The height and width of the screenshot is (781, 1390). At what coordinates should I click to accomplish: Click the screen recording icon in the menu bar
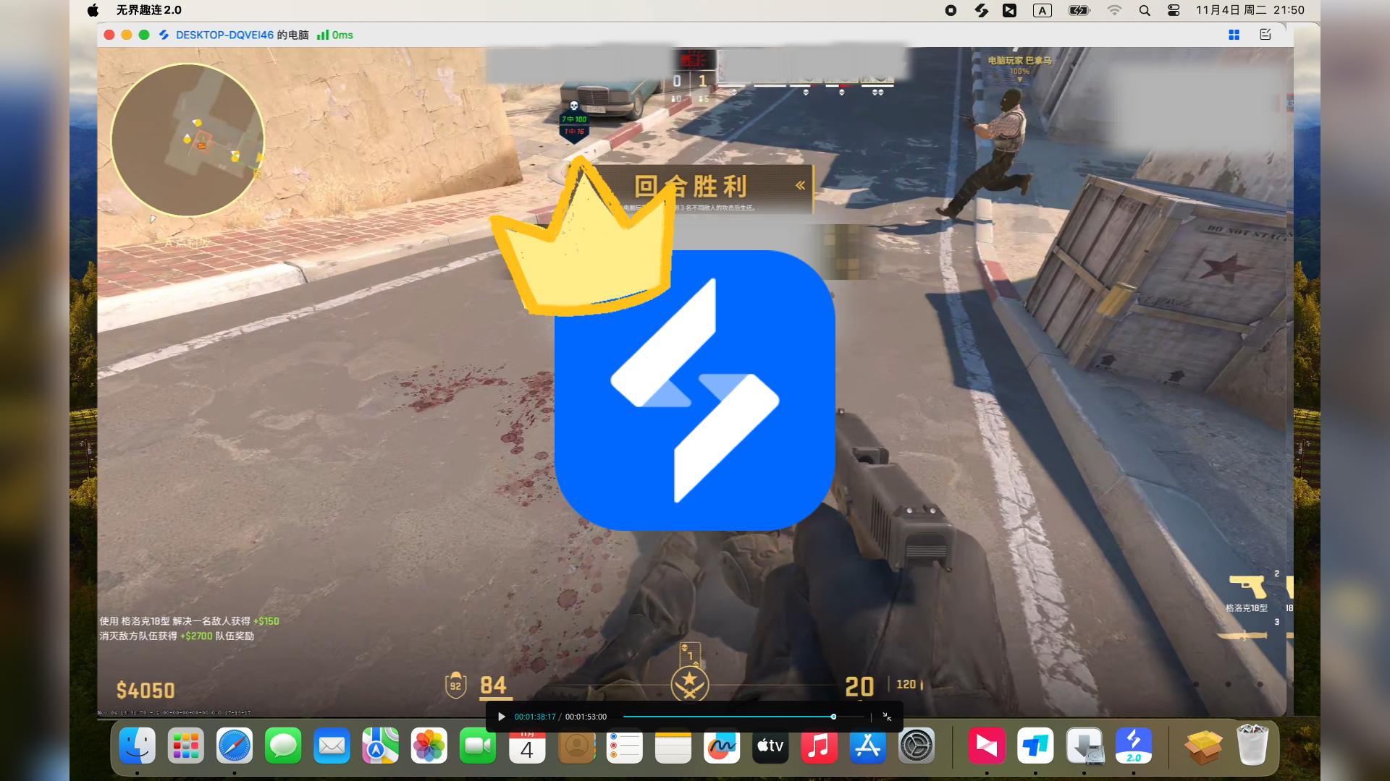click(x=951, y=10)
